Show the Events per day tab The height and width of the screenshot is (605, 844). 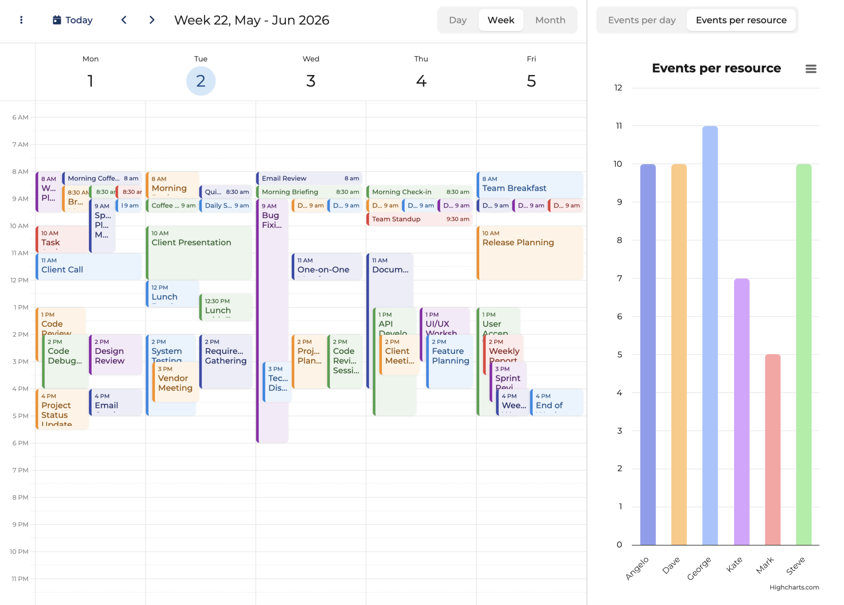(642, 20)
